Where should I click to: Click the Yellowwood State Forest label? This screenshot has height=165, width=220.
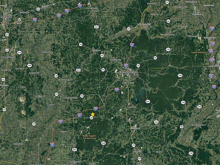[157, 70]
